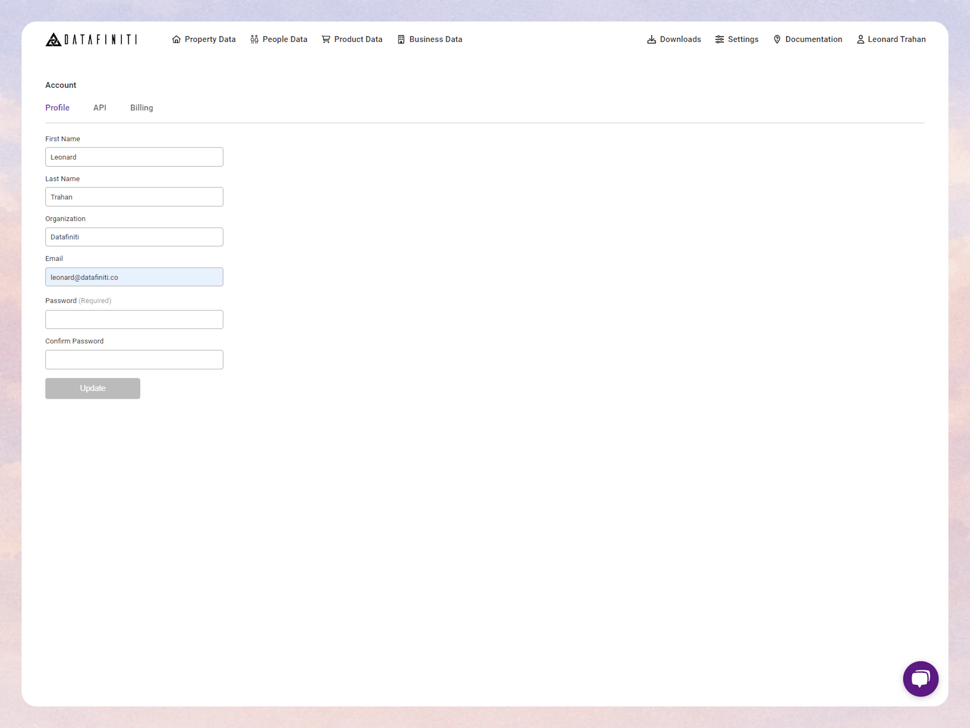
Task: Click the People Data icon
Action: coord(254,39)
